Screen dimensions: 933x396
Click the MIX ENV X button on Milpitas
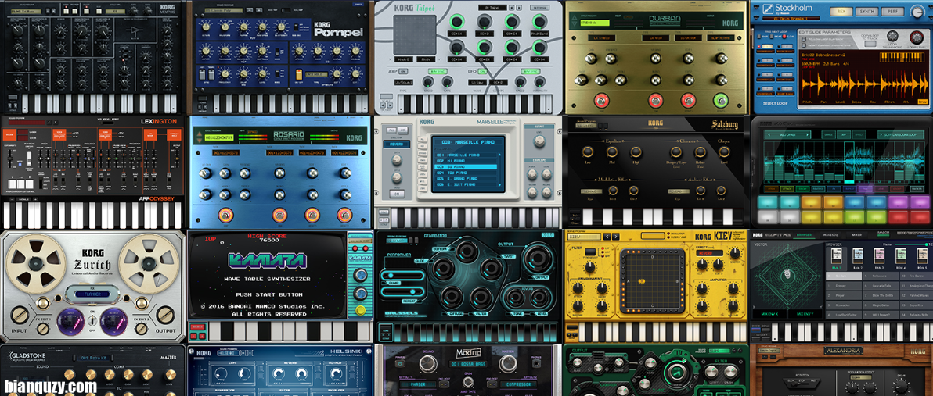772,313
